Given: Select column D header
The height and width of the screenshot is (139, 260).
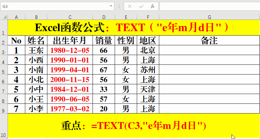Looking at the screenshot, I should pos(104,17).
